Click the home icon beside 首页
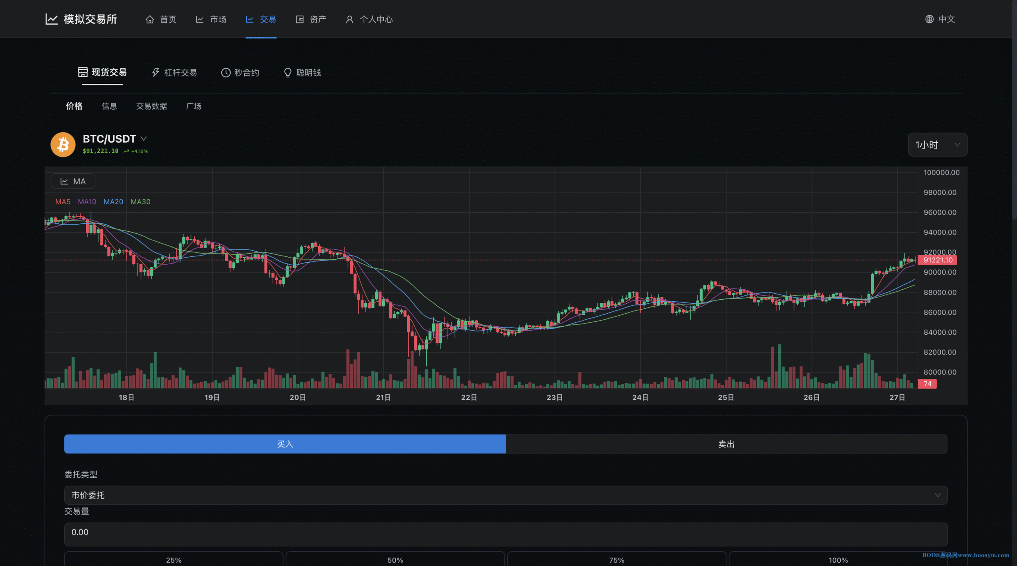Screen dimensions: 1017x566 150,19
